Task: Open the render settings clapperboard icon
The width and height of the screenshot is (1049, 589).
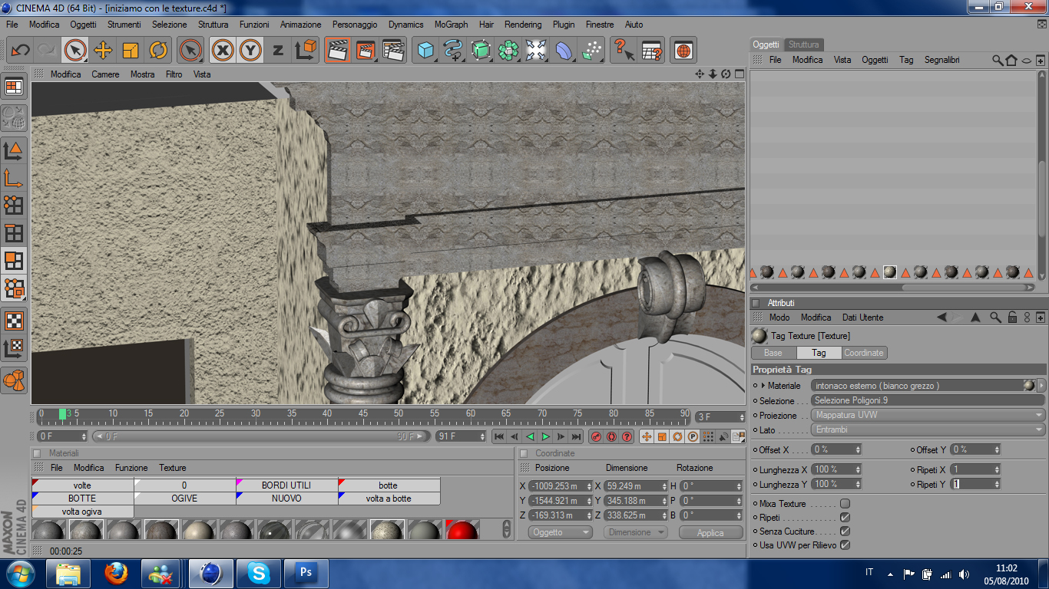Action: 393,51
